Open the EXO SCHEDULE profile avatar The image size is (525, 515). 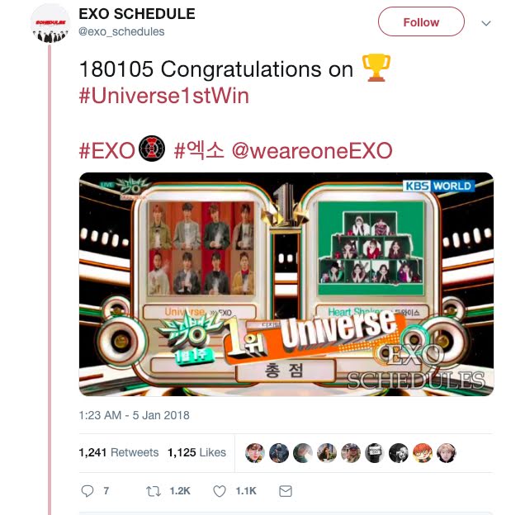[50, 24]
